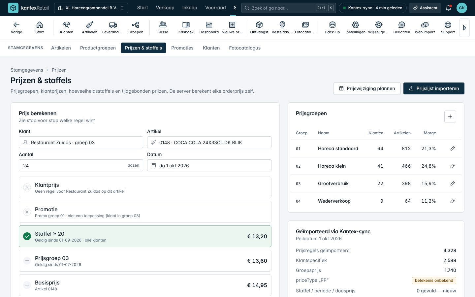Click Prijslijst importeren button
This screenshot has width=475, height=297.
point(434,88)
